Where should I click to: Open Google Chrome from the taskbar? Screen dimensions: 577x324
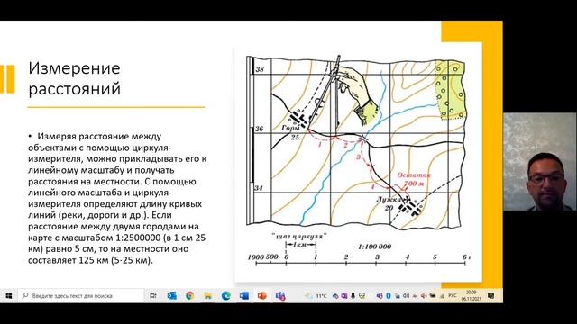(189, 295)
